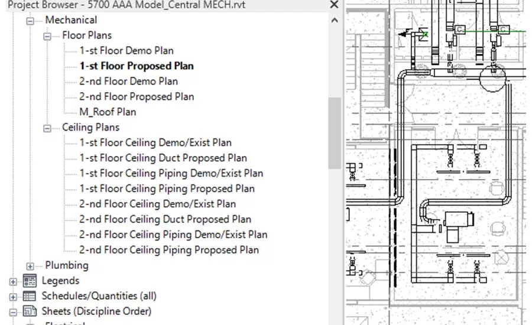Click the Project Browser scroll up arrow

(335, 20)
